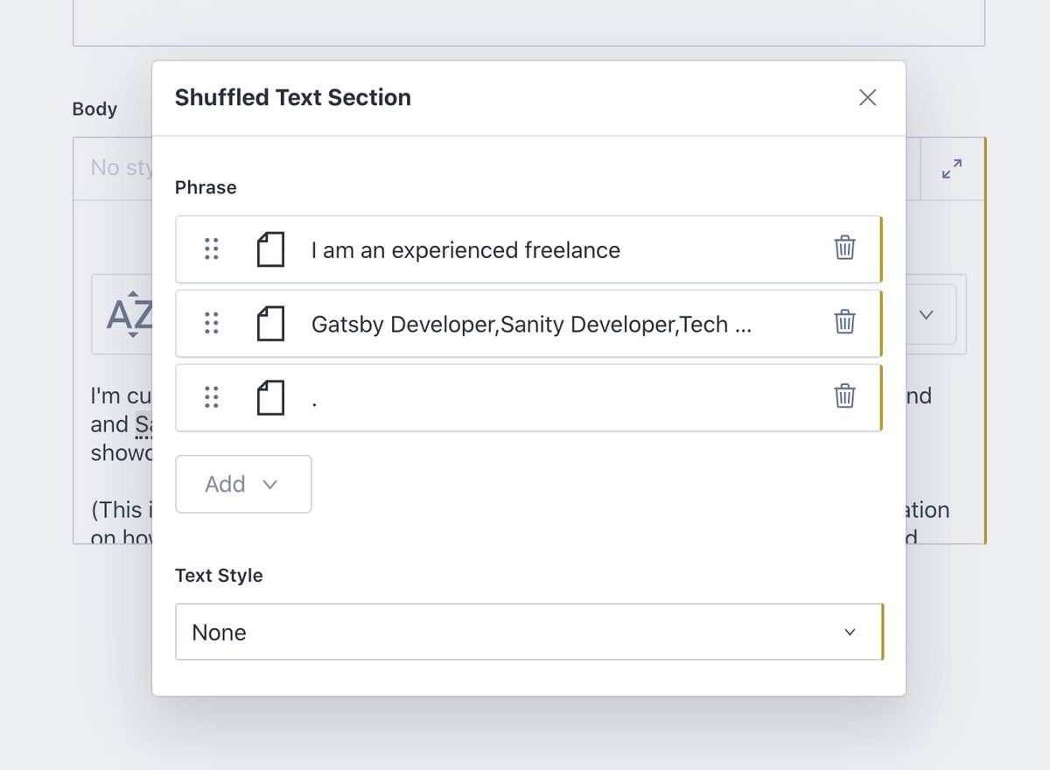This screenshot has height=770, width=1050.
Task: Expand the body editor to fullscreen
Action: [x=952, y=169]
